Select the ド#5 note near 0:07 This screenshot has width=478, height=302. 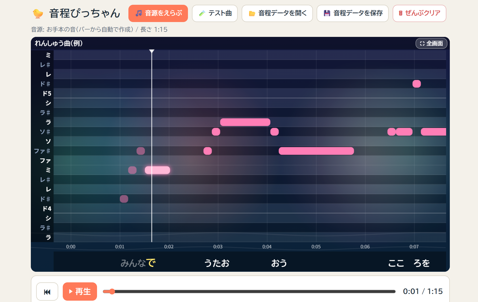pos(417,84)
